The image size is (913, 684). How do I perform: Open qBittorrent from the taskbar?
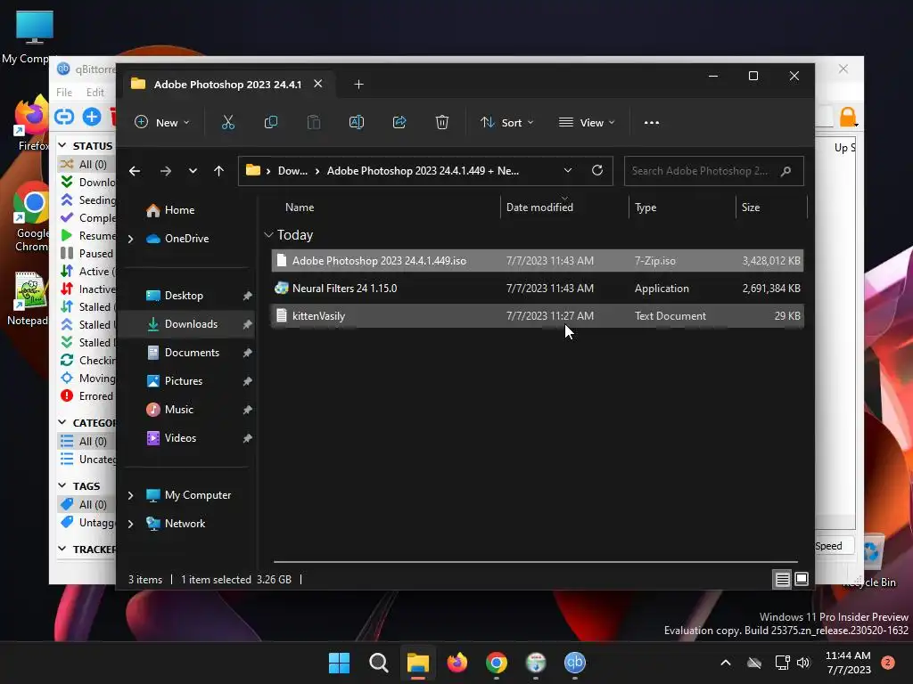click(x=575, y=663)
